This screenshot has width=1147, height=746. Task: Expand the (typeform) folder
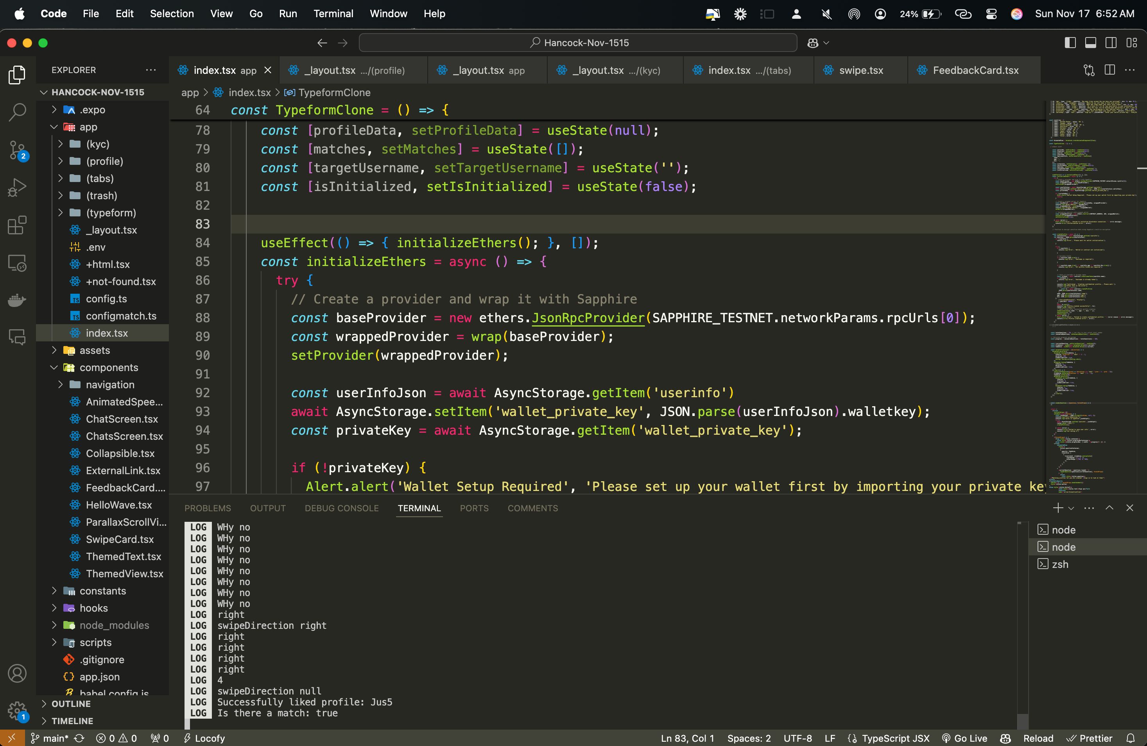click(x=103, y=212)
